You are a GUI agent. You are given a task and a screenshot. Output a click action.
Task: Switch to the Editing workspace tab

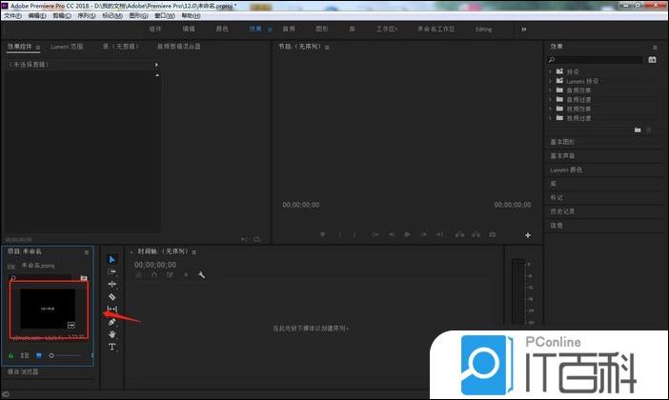(483, 30)
